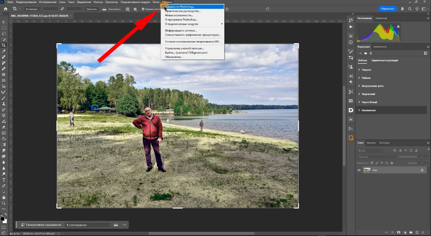Open the Фильтр menu
The width and height of the screenshot is (431, 236).
(x=98, y=2)
